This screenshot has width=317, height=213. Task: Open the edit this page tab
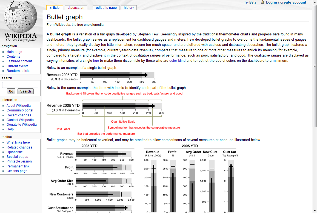coord(106,8)
